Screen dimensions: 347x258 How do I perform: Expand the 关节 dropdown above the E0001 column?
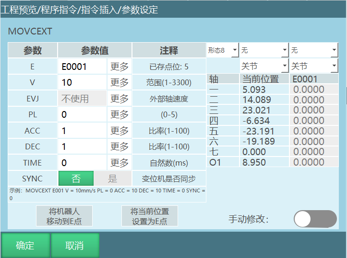[x=314, y=66]
